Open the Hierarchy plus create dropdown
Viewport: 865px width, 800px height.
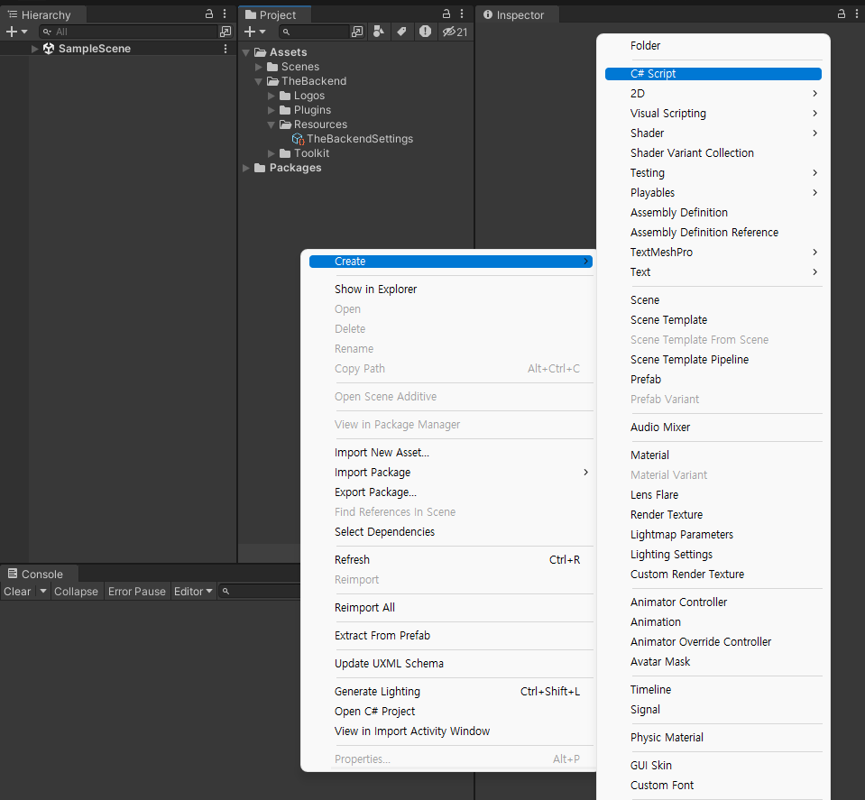click(x=16, y=32)
